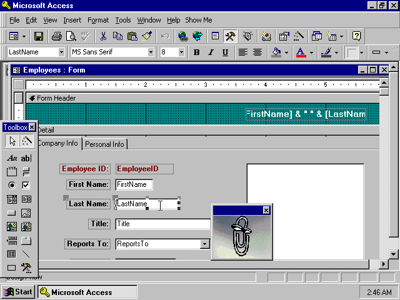Switch to the Personal Info tab

pyautogui.click(x=104, y=144)
